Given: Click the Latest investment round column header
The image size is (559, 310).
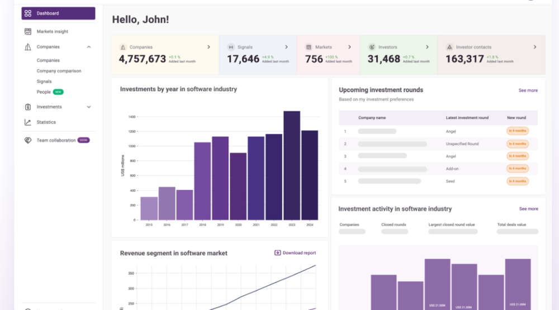Looking at the screenshot, I should pyautogui.click(x=467, y=118).
